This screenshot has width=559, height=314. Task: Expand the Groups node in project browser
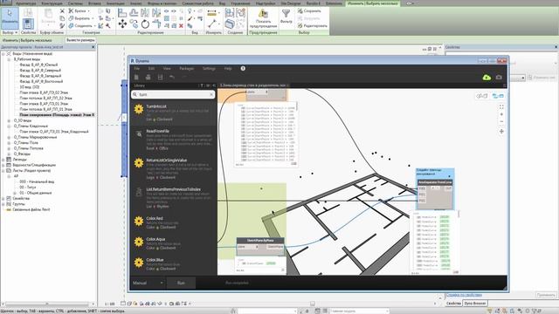3,204
